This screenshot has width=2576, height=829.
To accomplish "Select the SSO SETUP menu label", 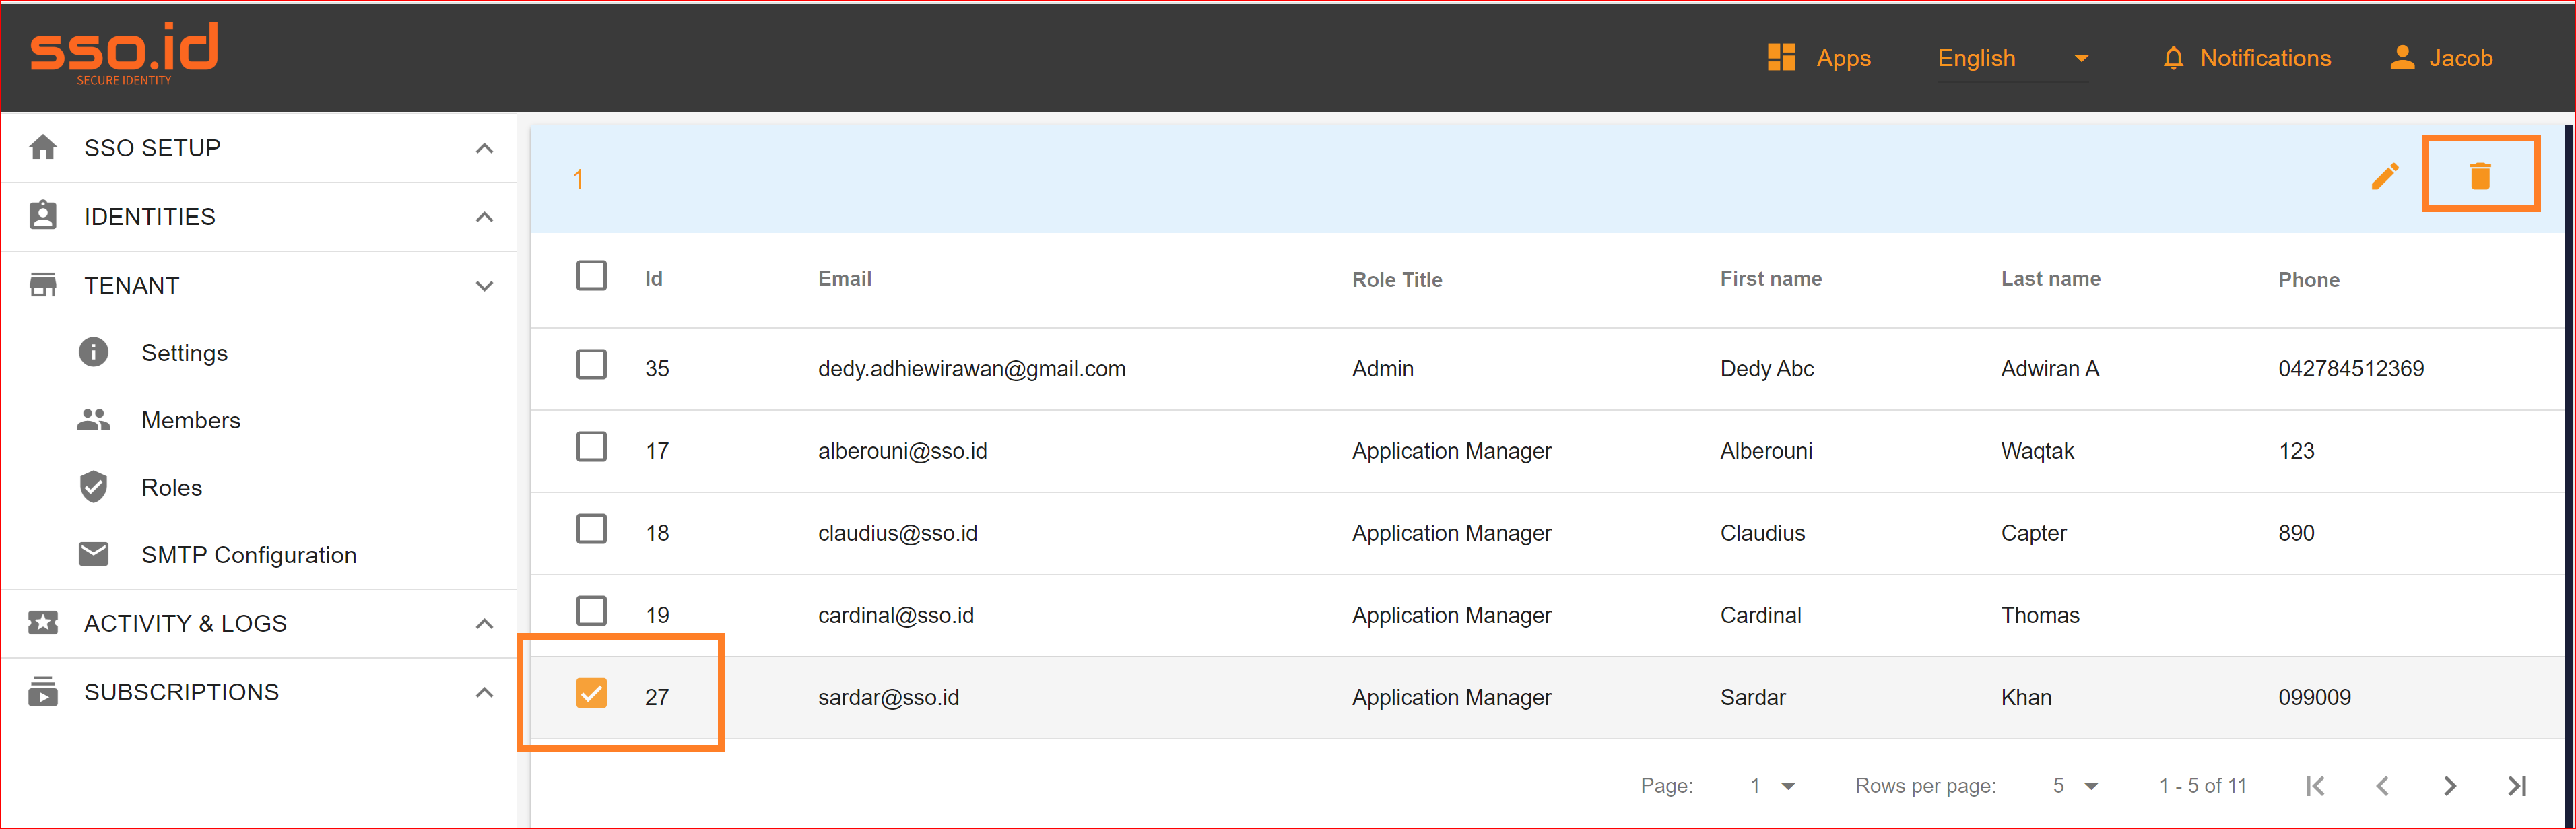I will pos(152,148).
